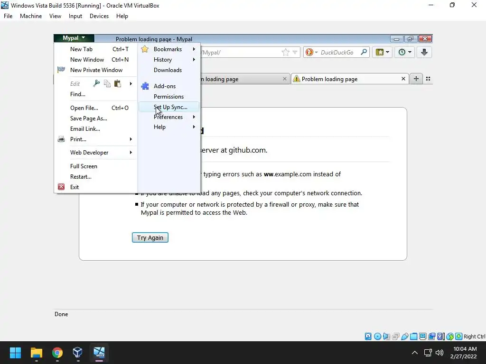486x364 pixels.
Task: Click the bookmark star in the address bar
Action: 285,52
